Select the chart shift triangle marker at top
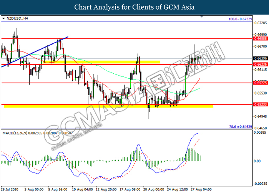Screen dimensions: 269x192 point(202,17)
